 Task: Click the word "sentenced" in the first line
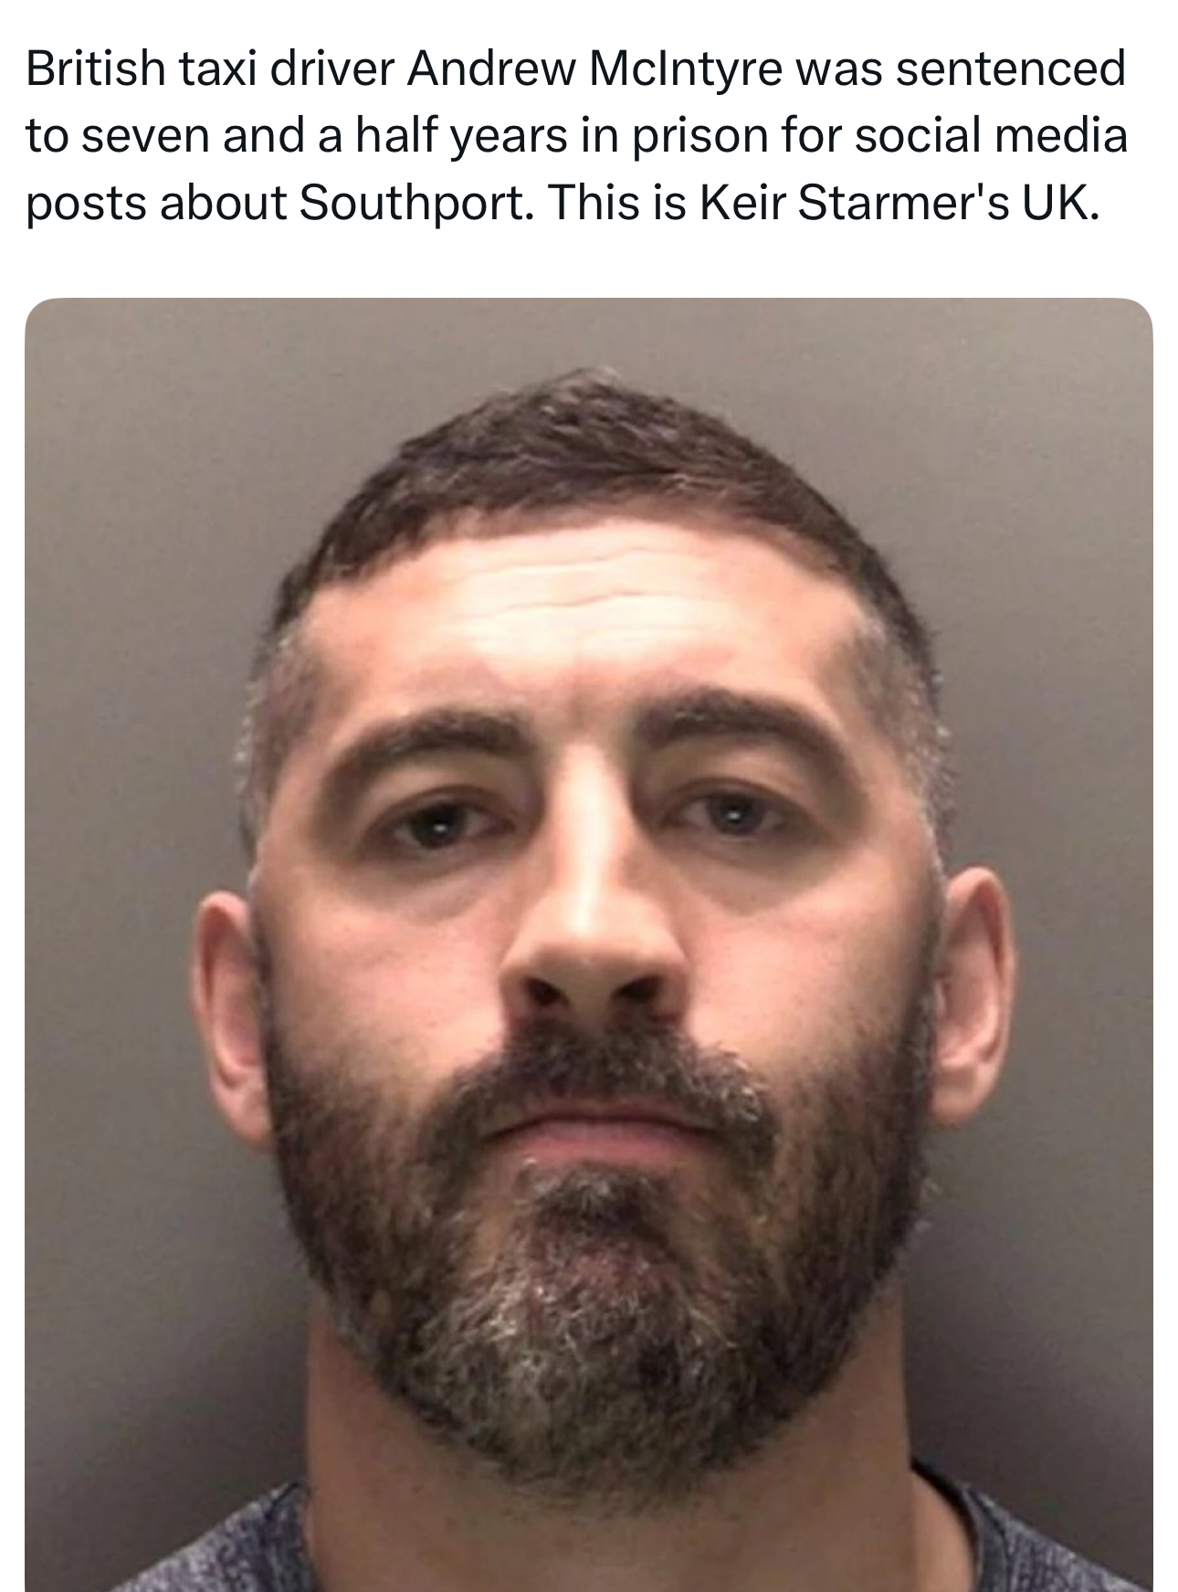coord(1010,69)
